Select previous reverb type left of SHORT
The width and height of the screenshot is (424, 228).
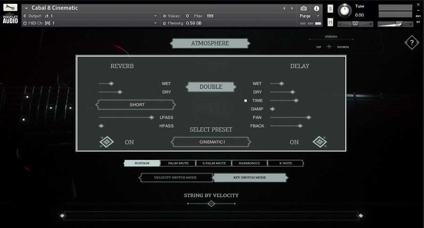coord(98,105)
